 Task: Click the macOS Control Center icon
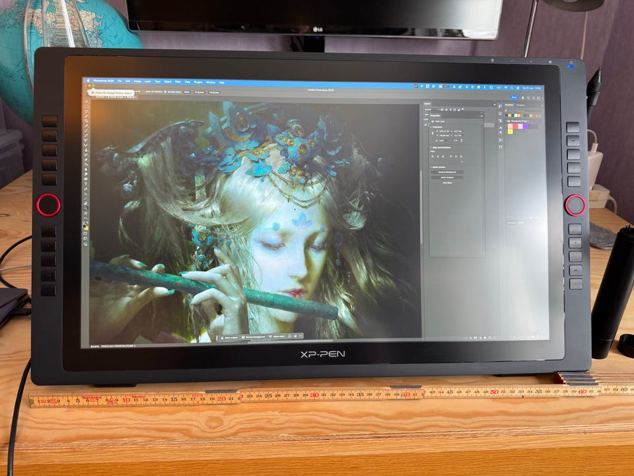(x=518, y=87)
